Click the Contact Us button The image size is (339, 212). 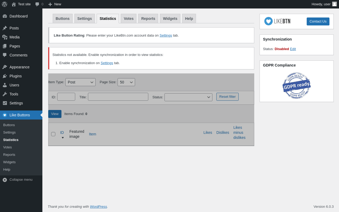[318, 21]
